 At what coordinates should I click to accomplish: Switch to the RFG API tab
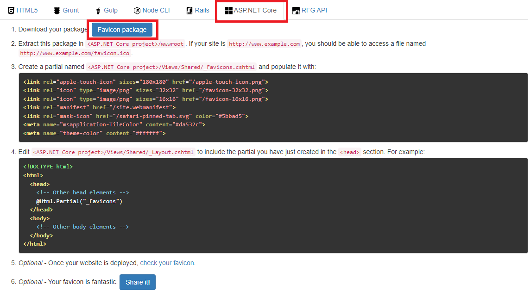click(310, 11)
